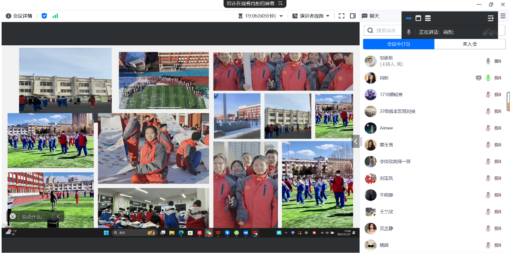Click the exit arrow icon in floating toolbar
Viewport: 510px width, 253px height.
pyautogui.click(x=491, y=18)
